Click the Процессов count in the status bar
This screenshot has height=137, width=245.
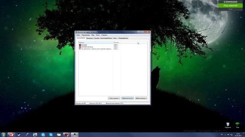click(x=81, y=103)
